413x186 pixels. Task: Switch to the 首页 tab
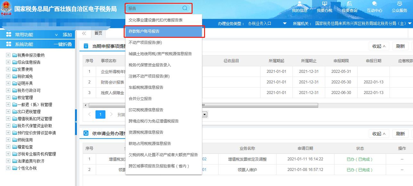[98, 33]
